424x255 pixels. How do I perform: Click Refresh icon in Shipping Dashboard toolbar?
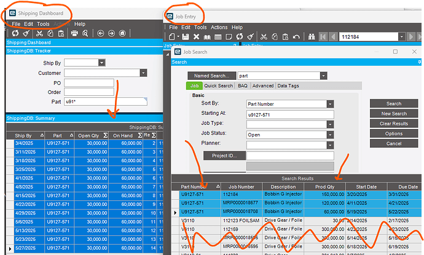click(15, 33)
